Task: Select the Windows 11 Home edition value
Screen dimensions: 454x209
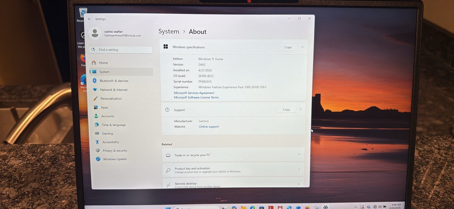Action: click(211, 59)
